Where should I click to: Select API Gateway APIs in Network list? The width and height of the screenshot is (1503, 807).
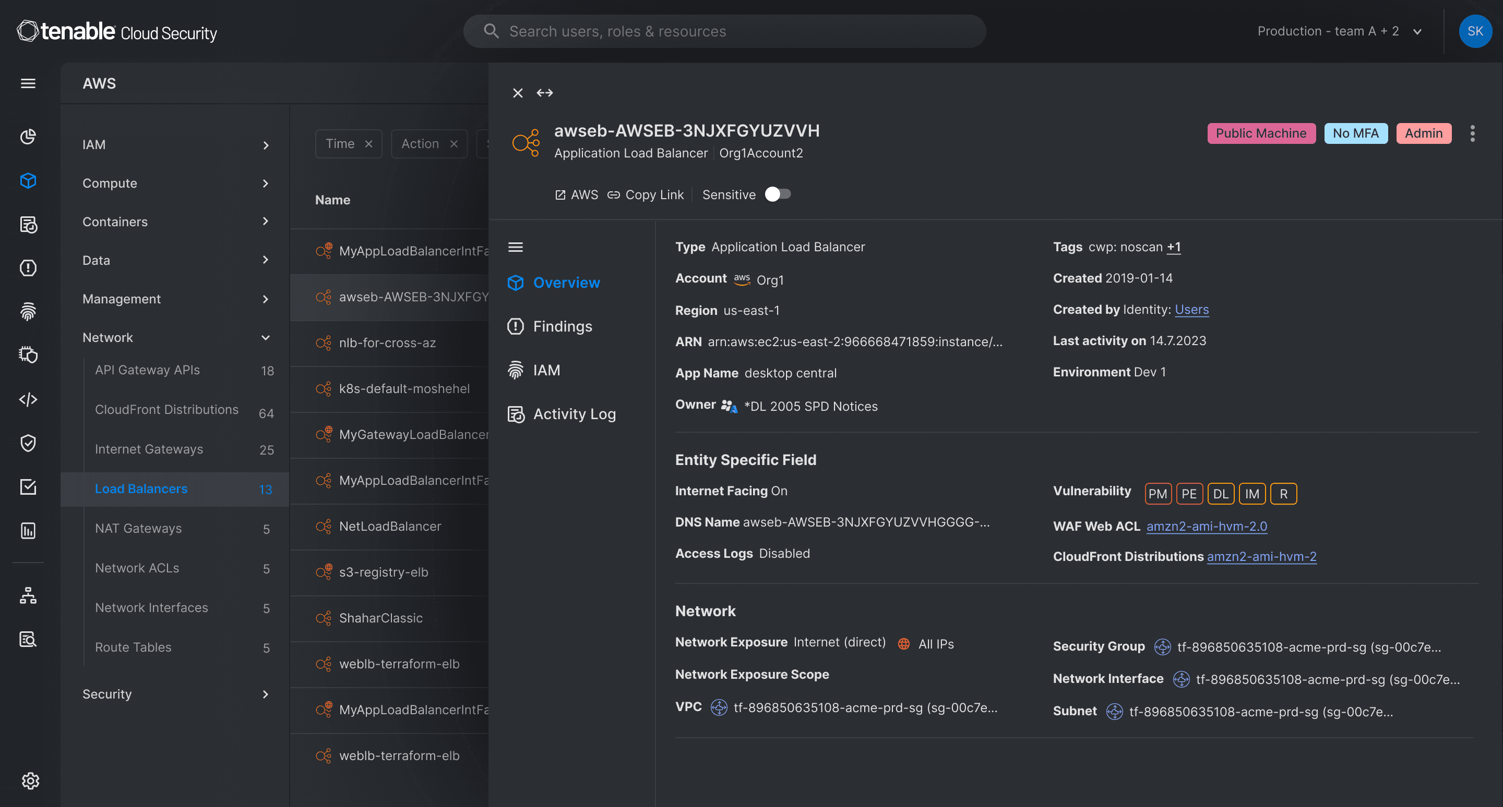(x=184, y=371)
